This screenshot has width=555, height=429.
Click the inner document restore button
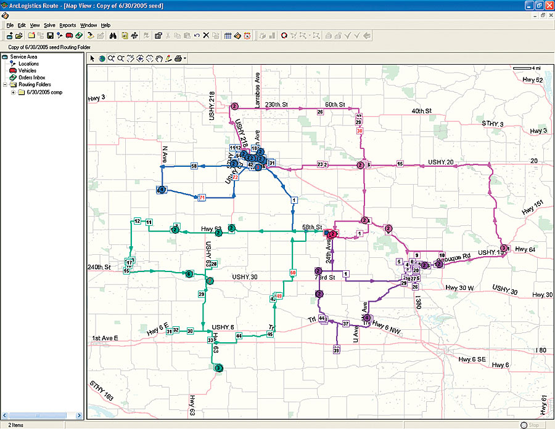point(543,15)
